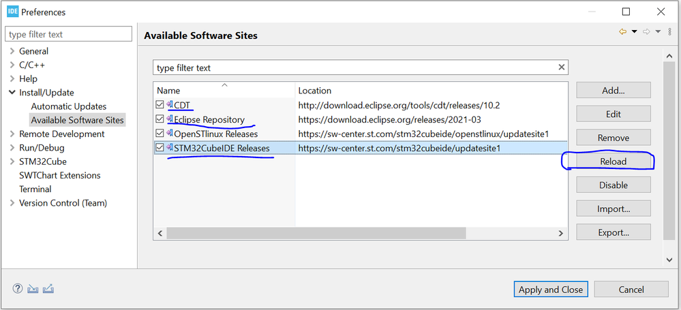The height and width of the screenshot is (310, 681).
Task: Click the Eclipse Repository site icon
Action: coord(169,119)
